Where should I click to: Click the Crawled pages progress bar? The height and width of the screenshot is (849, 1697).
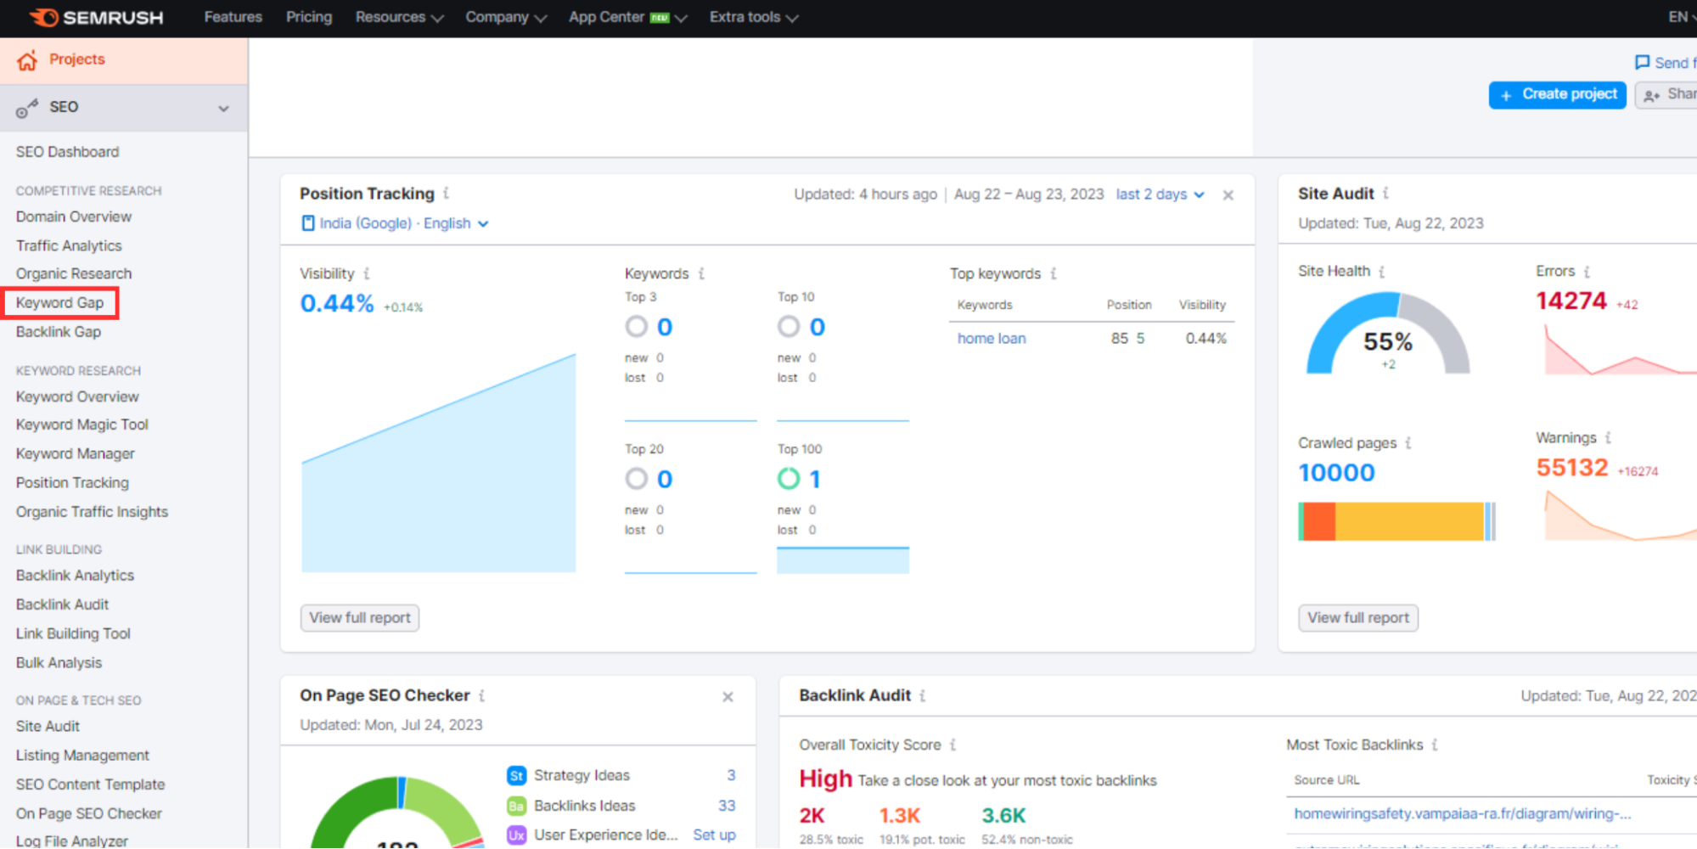(x=1396, y=521)
